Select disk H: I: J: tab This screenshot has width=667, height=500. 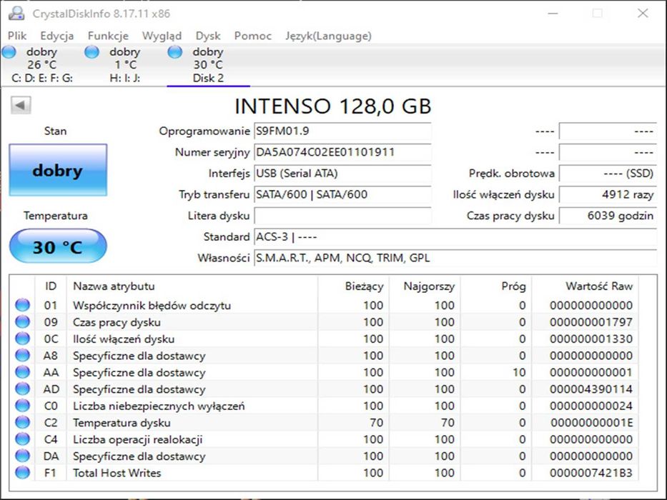(124, 64)
